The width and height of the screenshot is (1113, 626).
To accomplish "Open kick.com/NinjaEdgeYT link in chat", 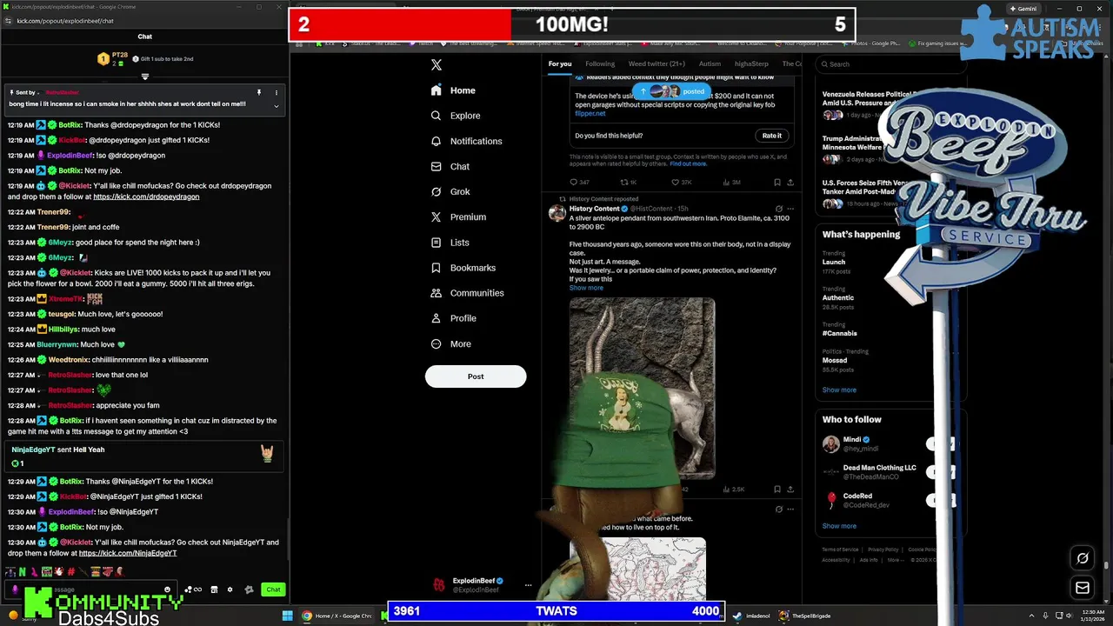I will (128, 553).
